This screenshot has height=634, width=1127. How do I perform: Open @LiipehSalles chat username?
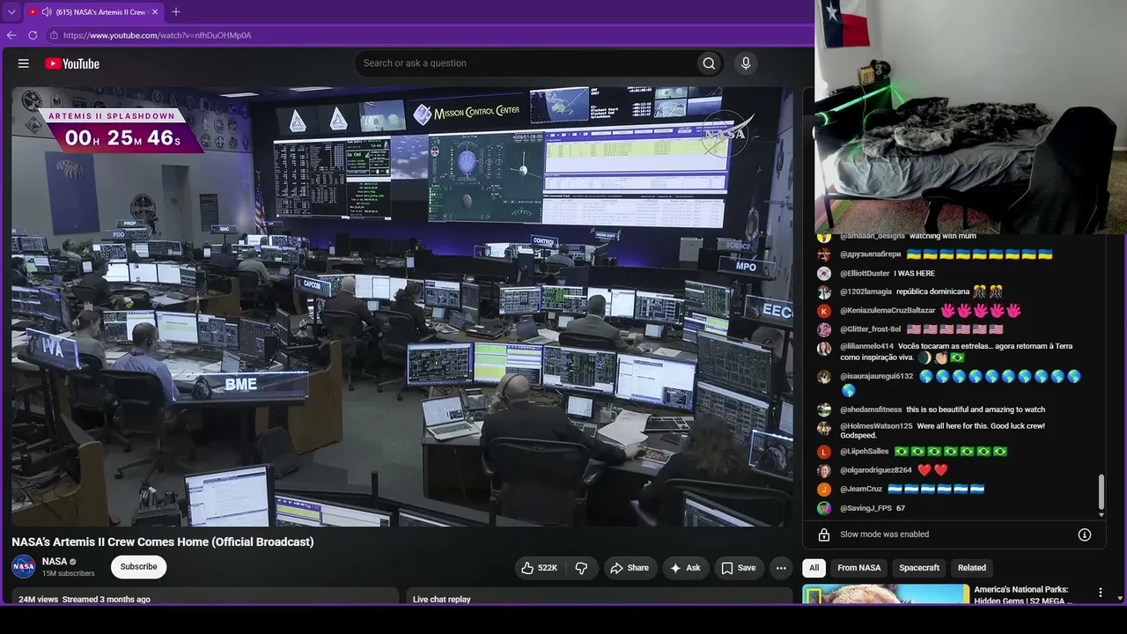click(865, 452)
